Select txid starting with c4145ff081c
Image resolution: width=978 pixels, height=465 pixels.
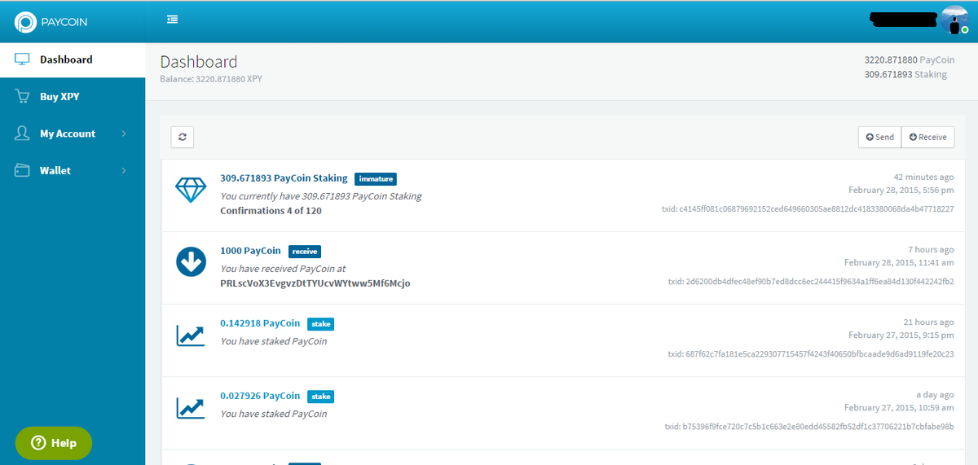click(x=808, y=209)
